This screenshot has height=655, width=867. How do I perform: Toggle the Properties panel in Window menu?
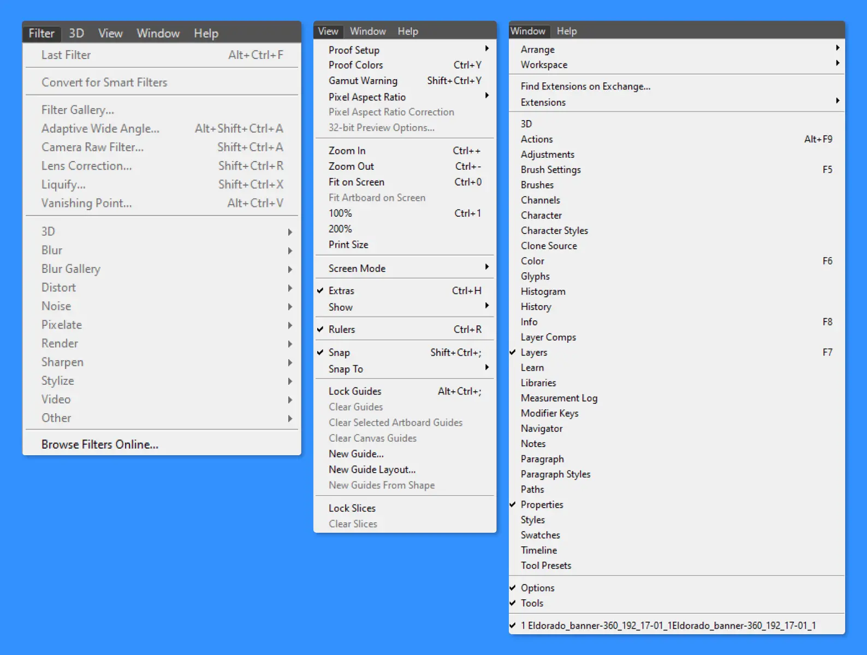[676, 505]
